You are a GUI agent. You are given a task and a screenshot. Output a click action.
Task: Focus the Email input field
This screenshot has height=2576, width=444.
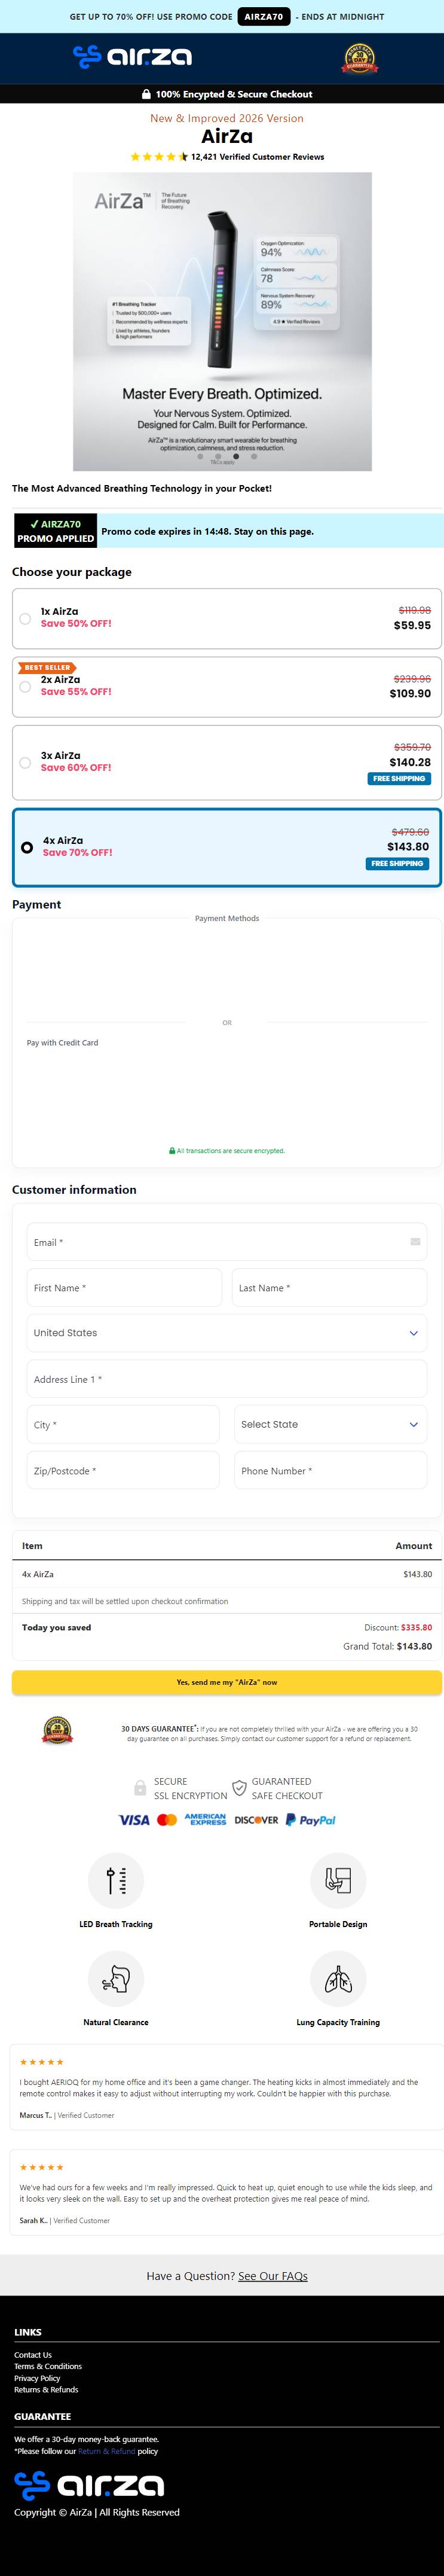pyautogui.click(x=227, y=1242)
